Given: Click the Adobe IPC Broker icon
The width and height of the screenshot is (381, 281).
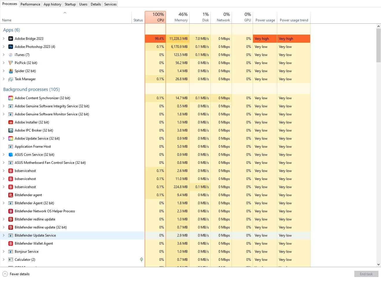Looking at the screenshot, I should (11, 130).
